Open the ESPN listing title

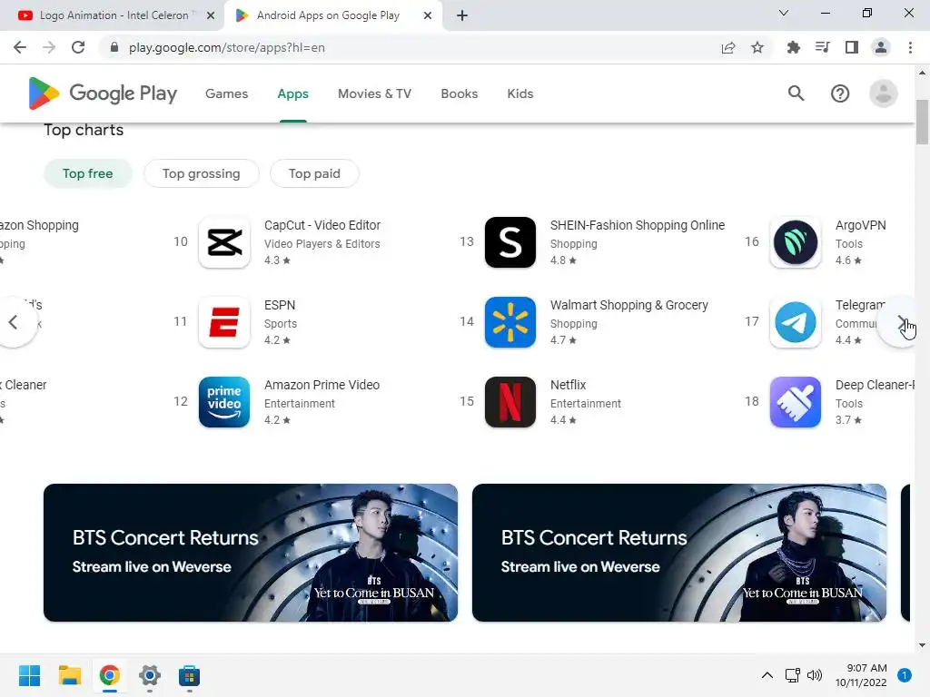coord(280,305)
